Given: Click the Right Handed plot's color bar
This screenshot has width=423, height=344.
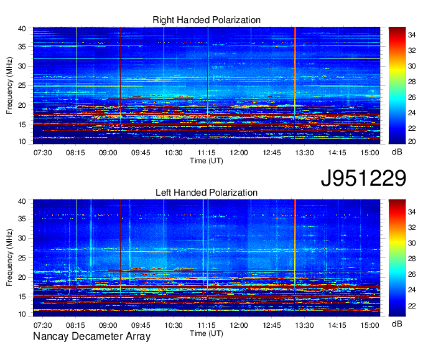Looking at the screenshot, I should 397,85.
